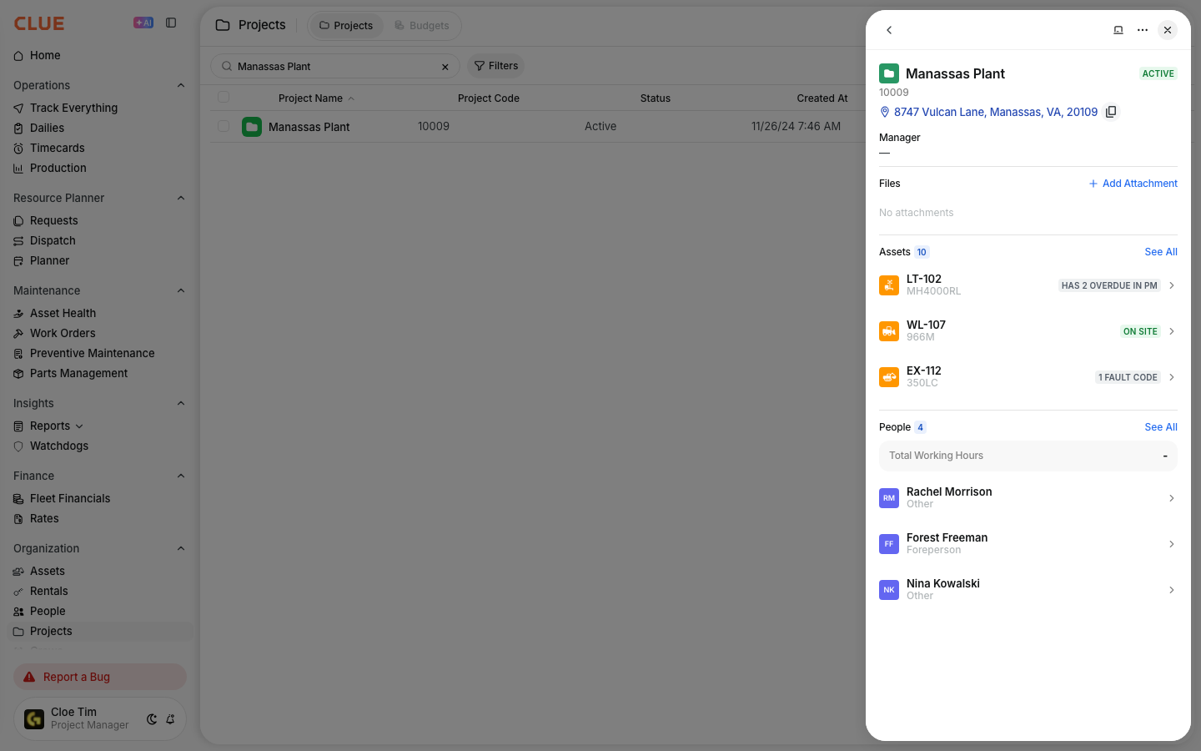Open notifications bell icon
The image size is (1201, 751).
(x=170, y=719)
